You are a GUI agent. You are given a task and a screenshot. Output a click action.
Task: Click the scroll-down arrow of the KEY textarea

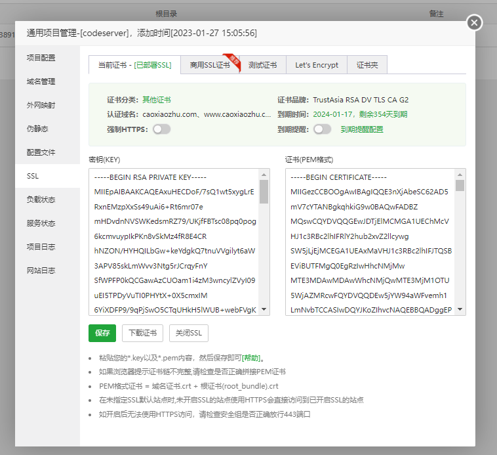point(264,309)
